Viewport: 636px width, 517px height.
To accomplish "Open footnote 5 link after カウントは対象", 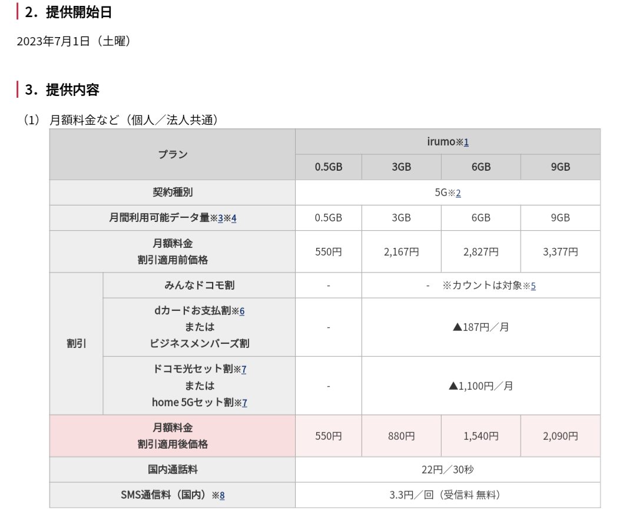I will (x=533, y=286).
